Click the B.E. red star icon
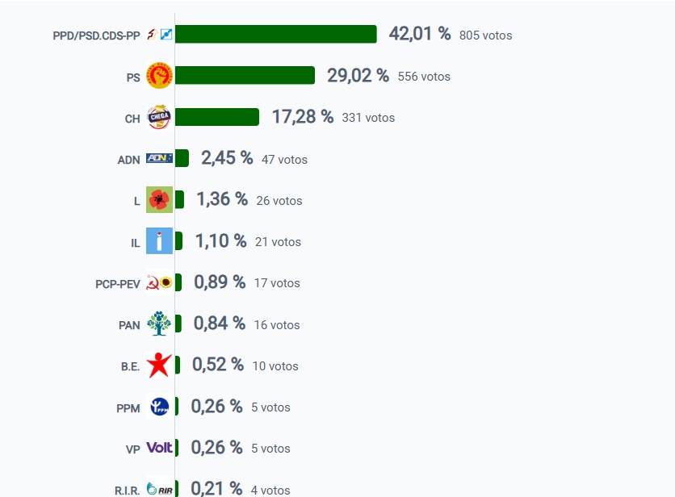The width and height of the screenshot is (675, 497). [x=159, y=365]
